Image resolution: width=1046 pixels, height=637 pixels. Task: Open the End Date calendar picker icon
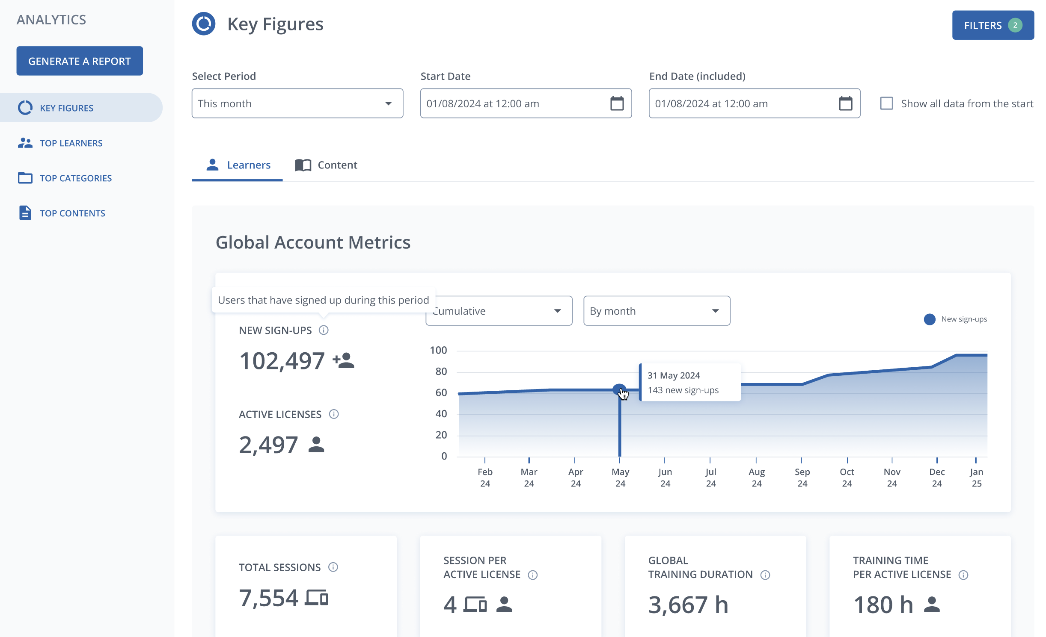click(x=845, y=103)
